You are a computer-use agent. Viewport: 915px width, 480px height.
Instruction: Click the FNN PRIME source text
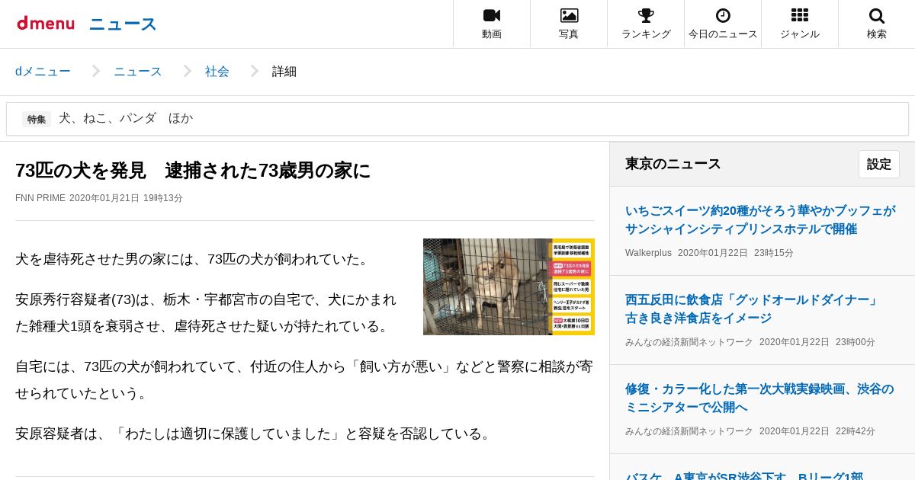[x=40, y=198]
